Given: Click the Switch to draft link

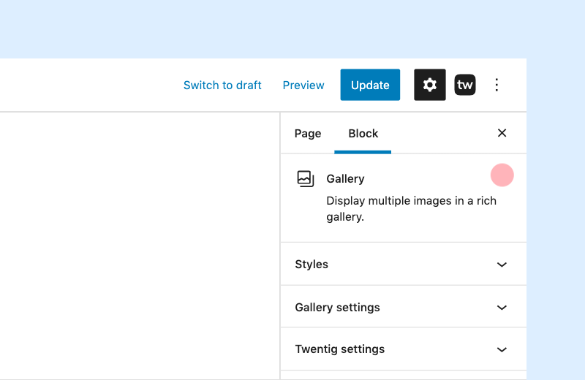Looking at the screenshot, I should tap(222, 85).
